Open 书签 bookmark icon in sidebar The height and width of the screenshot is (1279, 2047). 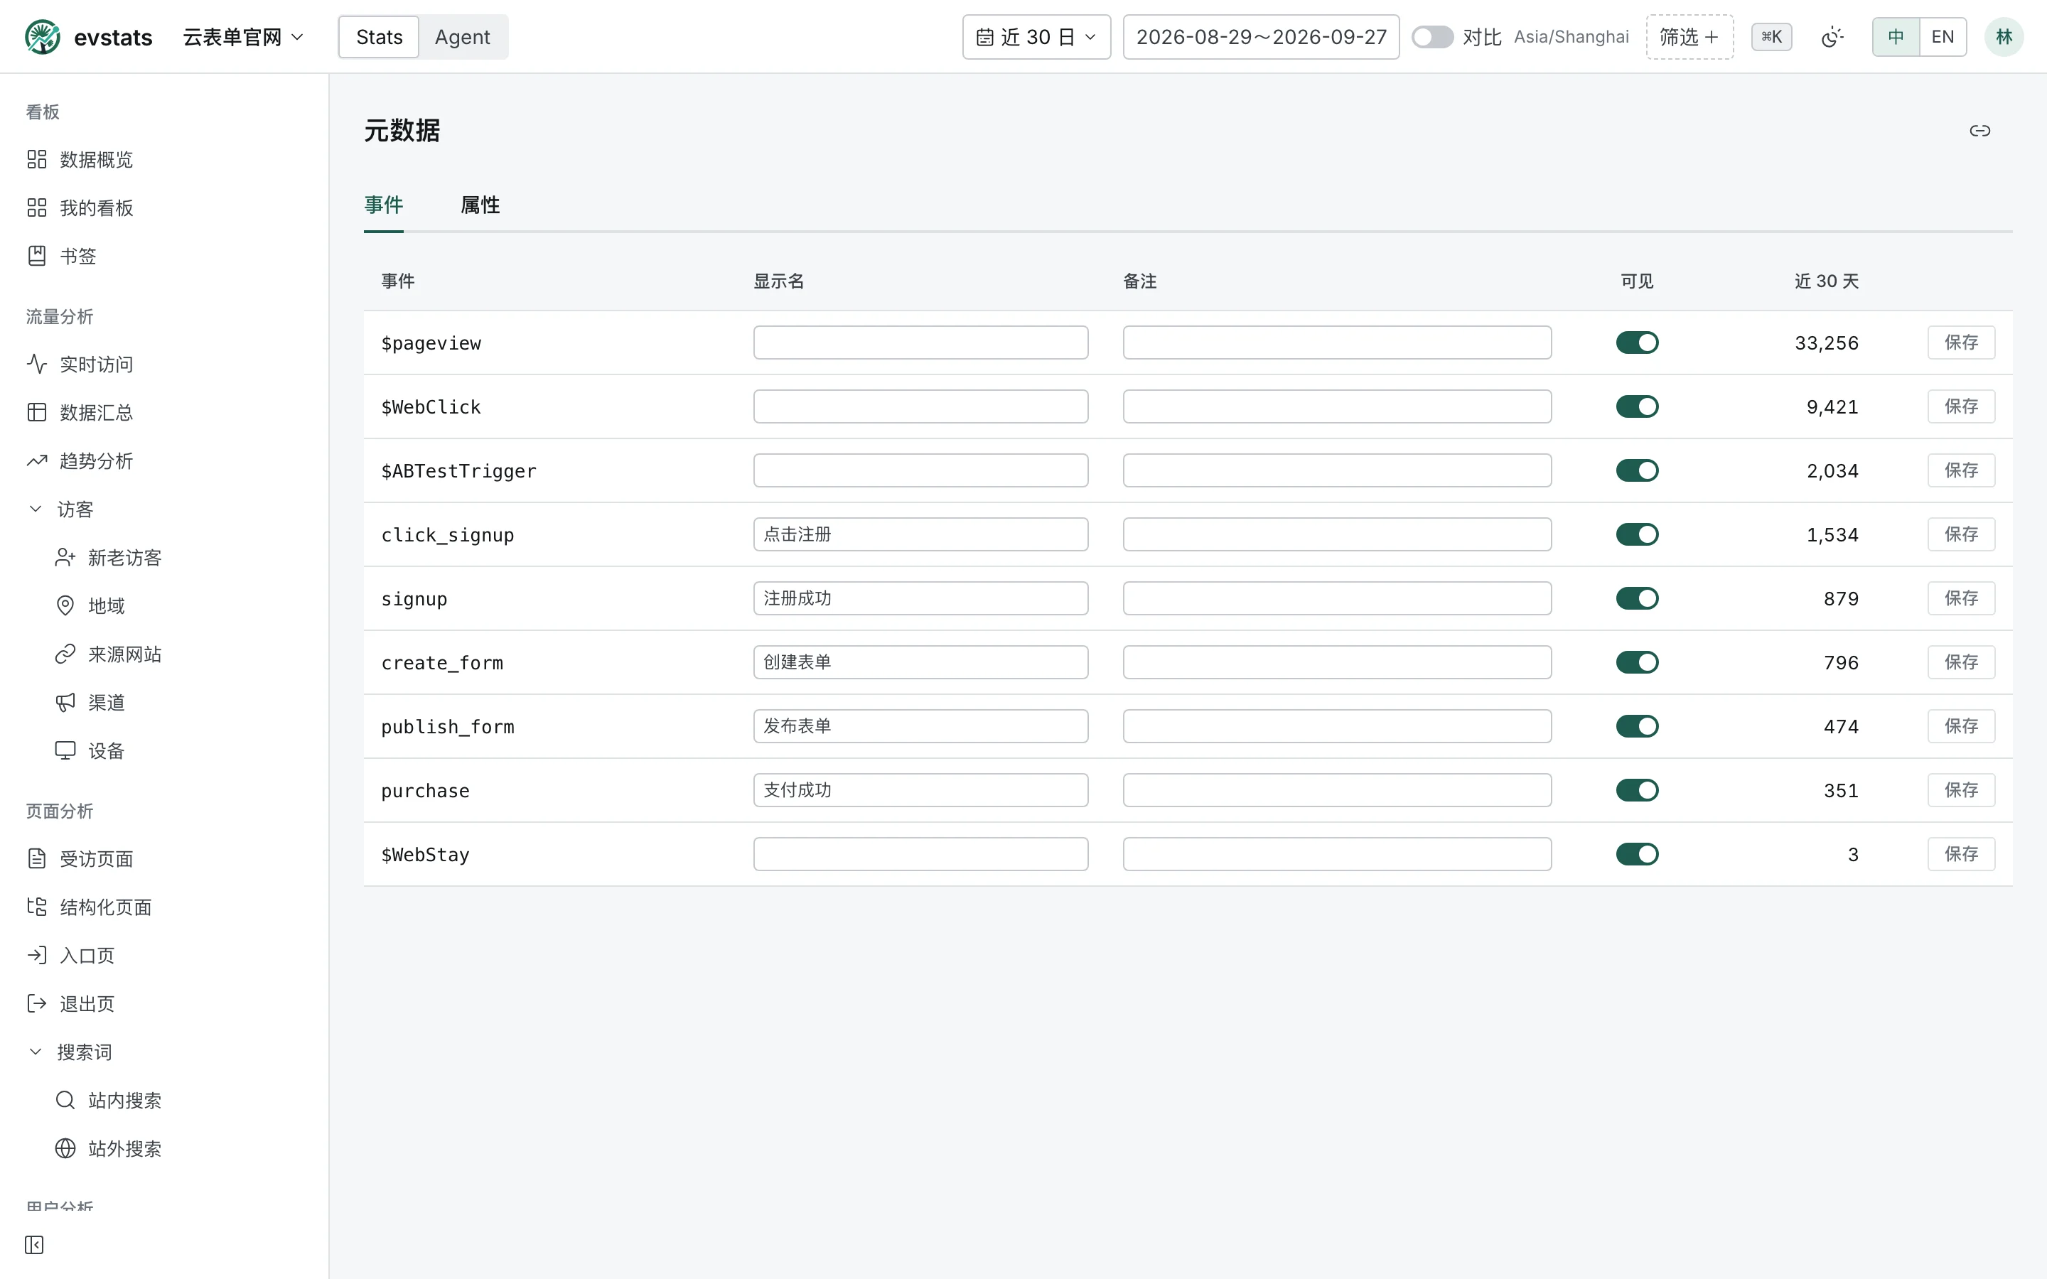pos(36,256)
